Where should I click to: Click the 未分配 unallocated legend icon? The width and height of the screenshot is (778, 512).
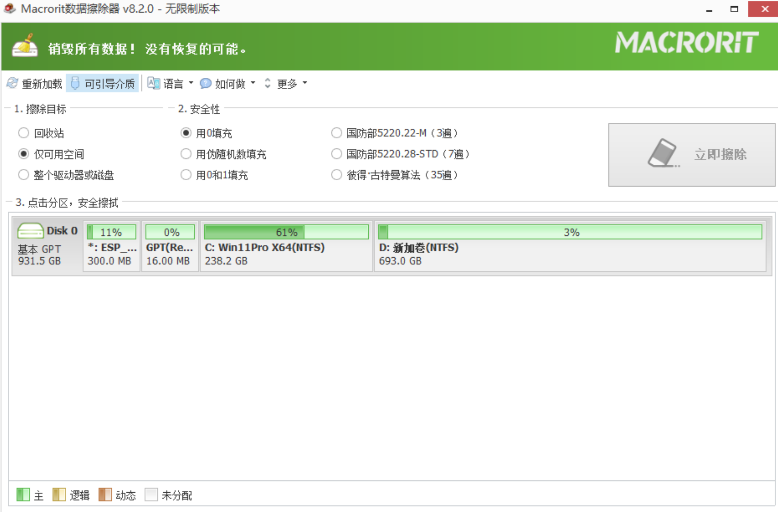[151, 495]
